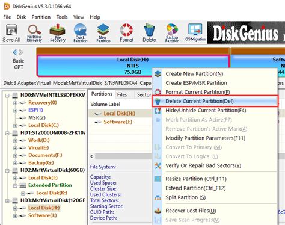Click the horizontal scrollbar left arrow
Screen dimensions: 285x225
click(x=91, y=156)
